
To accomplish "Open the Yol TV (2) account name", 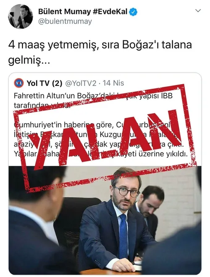I will point(44,83).
